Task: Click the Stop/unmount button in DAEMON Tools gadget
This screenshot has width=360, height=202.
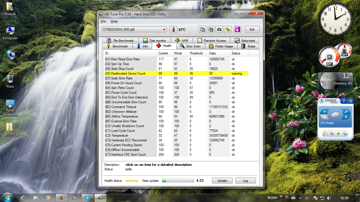Action: coord(324,117)
